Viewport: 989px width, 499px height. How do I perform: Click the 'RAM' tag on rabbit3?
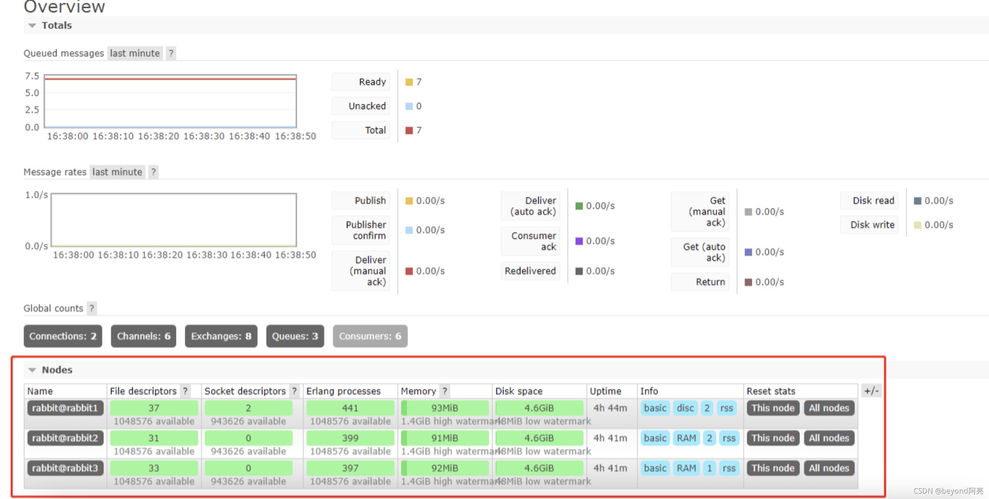[x=686, y=468]
